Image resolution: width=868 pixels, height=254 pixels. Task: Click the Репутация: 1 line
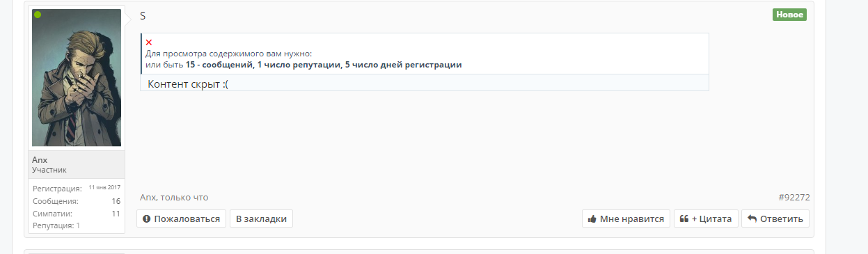pos(56,225)
